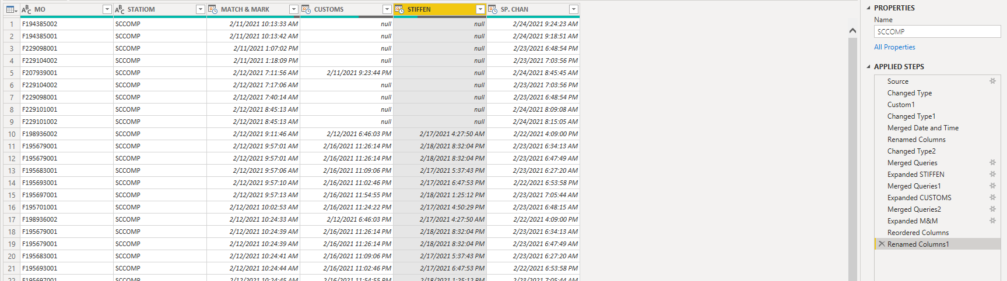Select row number 1

tap(12, 24)
